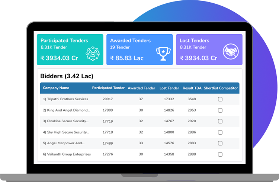Viewport: 279px width, 182px height.
Task: Click the people network icon on Participated Tenders
Action: [93, 54]
